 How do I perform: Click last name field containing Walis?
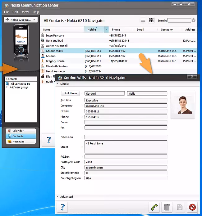coord(147,93)
